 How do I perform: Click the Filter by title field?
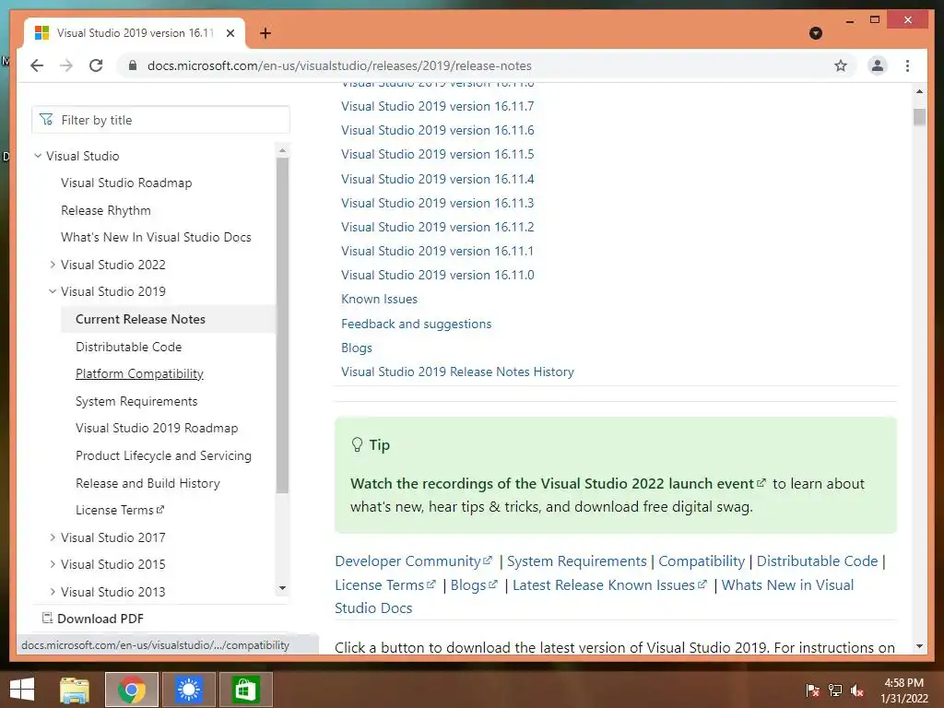(160, 120)
